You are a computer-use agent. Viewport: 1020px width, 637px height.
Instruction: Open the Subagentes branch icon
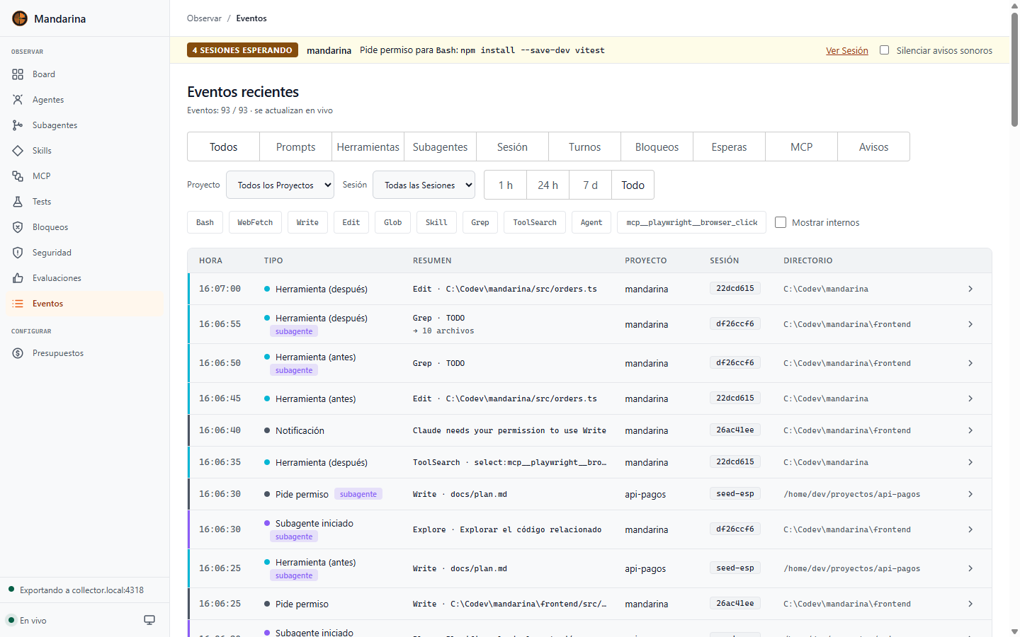point(18,125)
